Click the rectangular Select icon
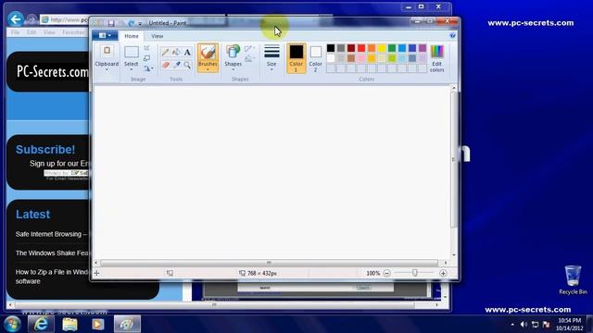593x333 pixels. (x=132, y=52)
